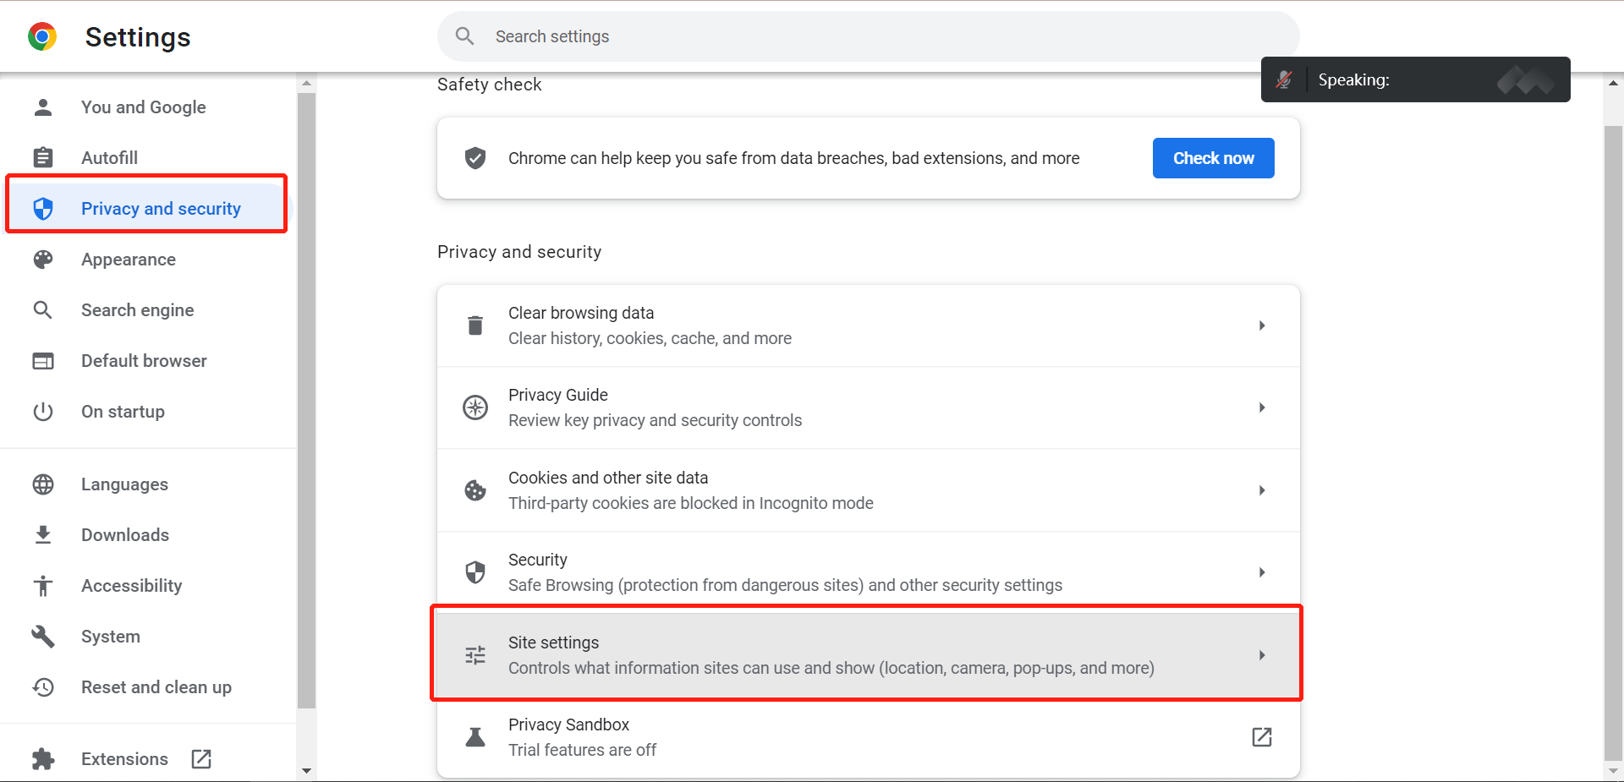Click the cookie icon for Cookies and other site data
Viewport: 1624px width, 782px height.
(x=475, y=490)
